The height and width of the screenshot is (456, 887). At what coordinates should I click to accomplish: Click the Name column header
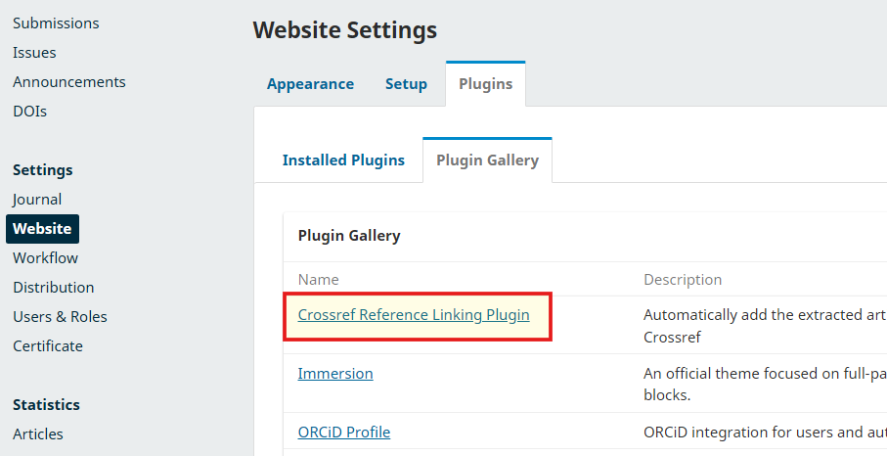click(x=319, y=280)
